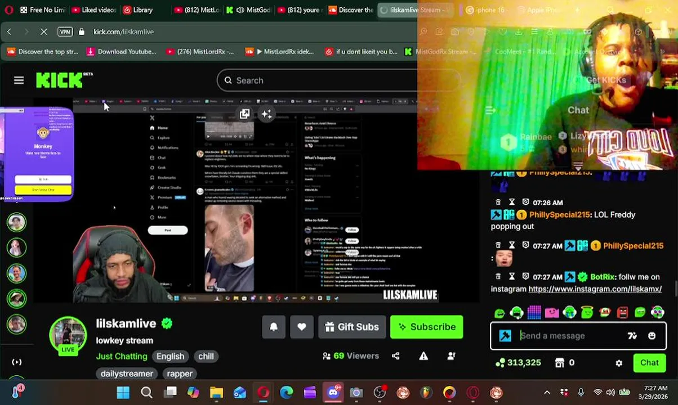This screenshot has width=678, height=405.
Task: Click the theater mode icon on video player
Action: [x=244, y=114]
